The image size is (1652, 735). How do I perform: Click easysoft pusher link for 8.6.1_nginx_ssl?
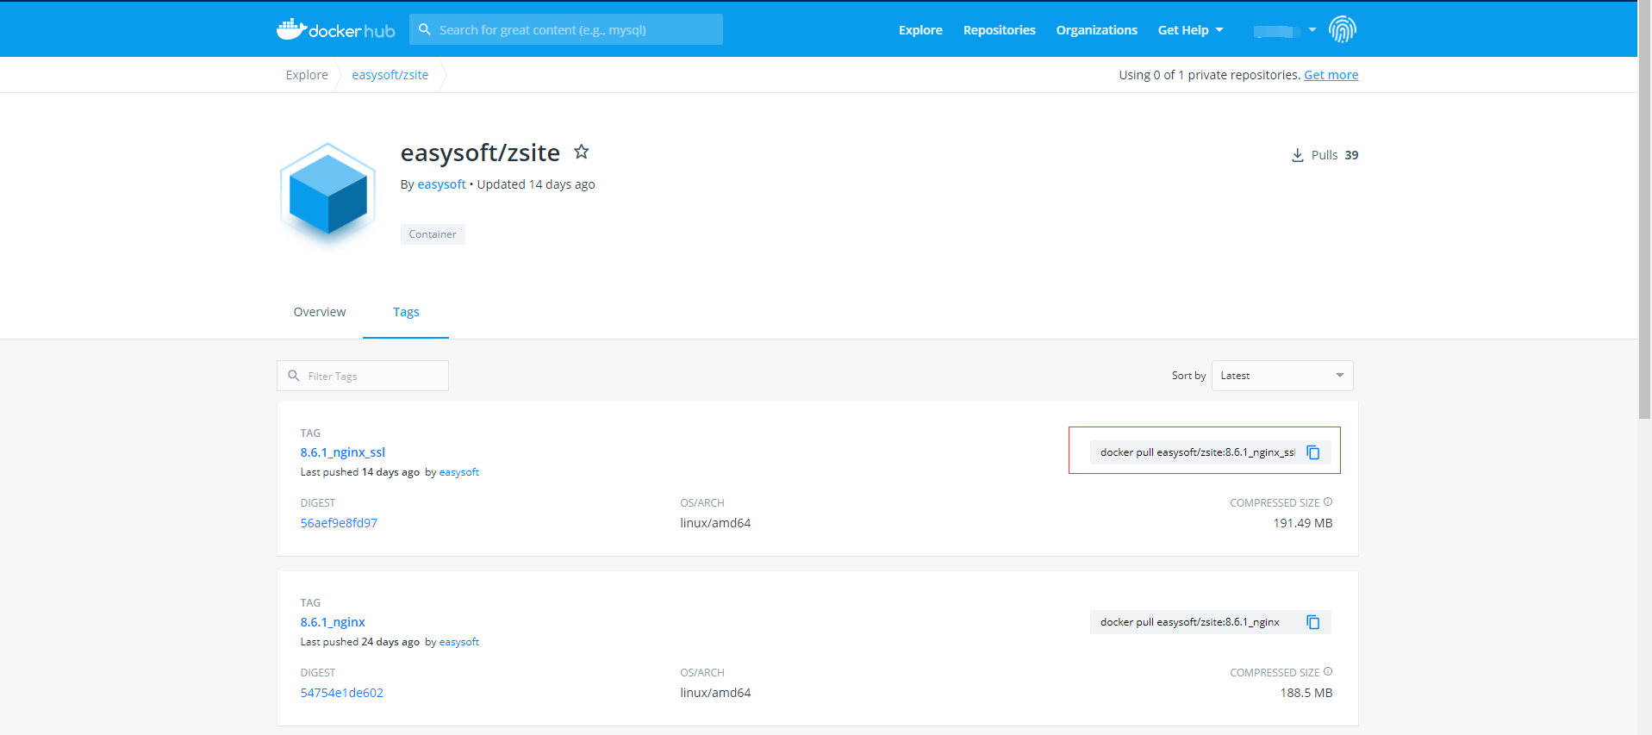(459, 472)
